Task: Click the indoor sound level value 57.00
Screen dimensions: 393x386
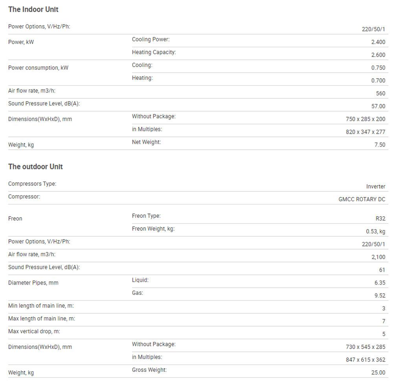Action: pyautogui.click(x=378, y=106)
